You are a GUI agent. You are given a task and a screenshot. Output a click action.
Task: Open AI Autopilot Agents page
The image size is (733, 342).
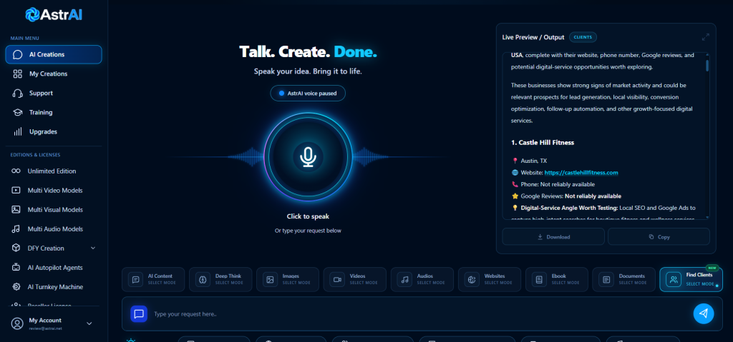tap(54, 267)
